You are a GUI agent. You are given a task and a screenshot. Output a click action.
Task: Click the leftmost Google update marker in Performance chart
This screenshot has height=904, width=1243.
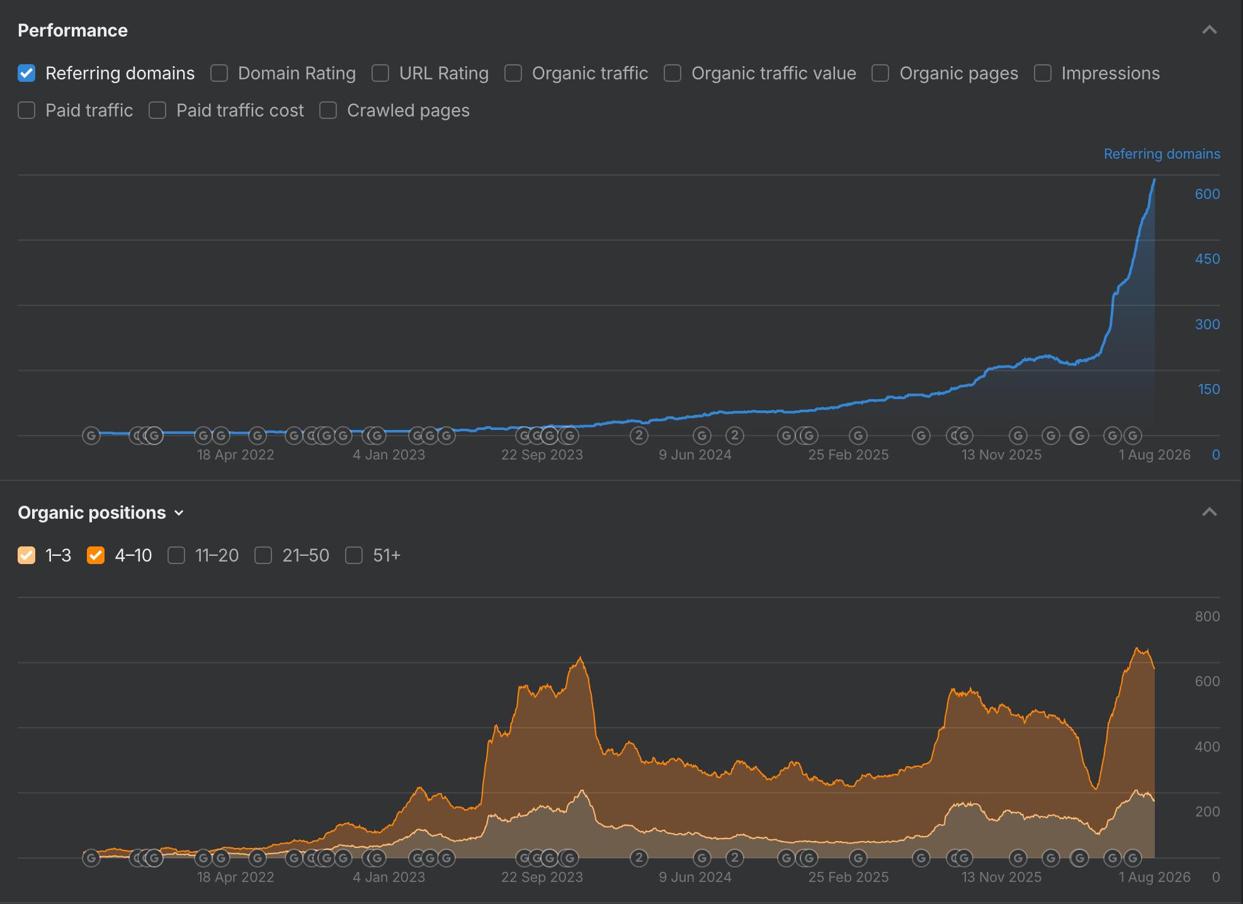pyautogui.click(x=91, y=435)
